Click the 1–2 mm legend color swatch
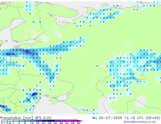161x124 pixels. click(16, 121)
